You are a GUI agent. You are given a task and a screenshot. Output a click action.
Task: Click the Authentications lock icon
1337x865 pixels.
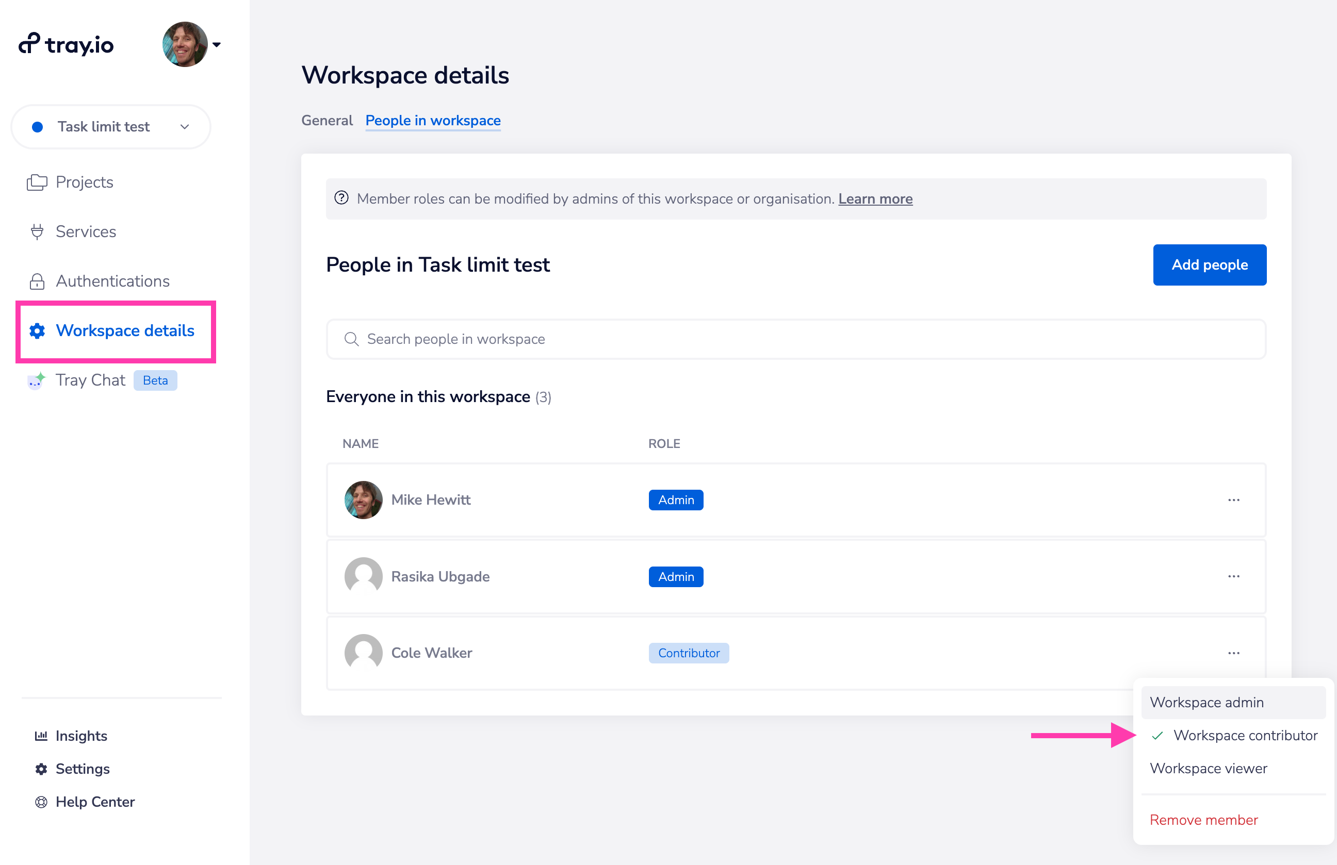click(x=37, y=281)
